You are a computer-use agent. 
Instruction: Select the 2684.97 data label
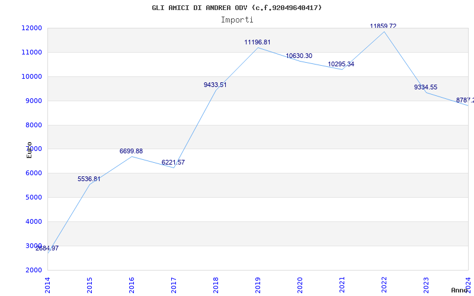[x=47, y=248]
